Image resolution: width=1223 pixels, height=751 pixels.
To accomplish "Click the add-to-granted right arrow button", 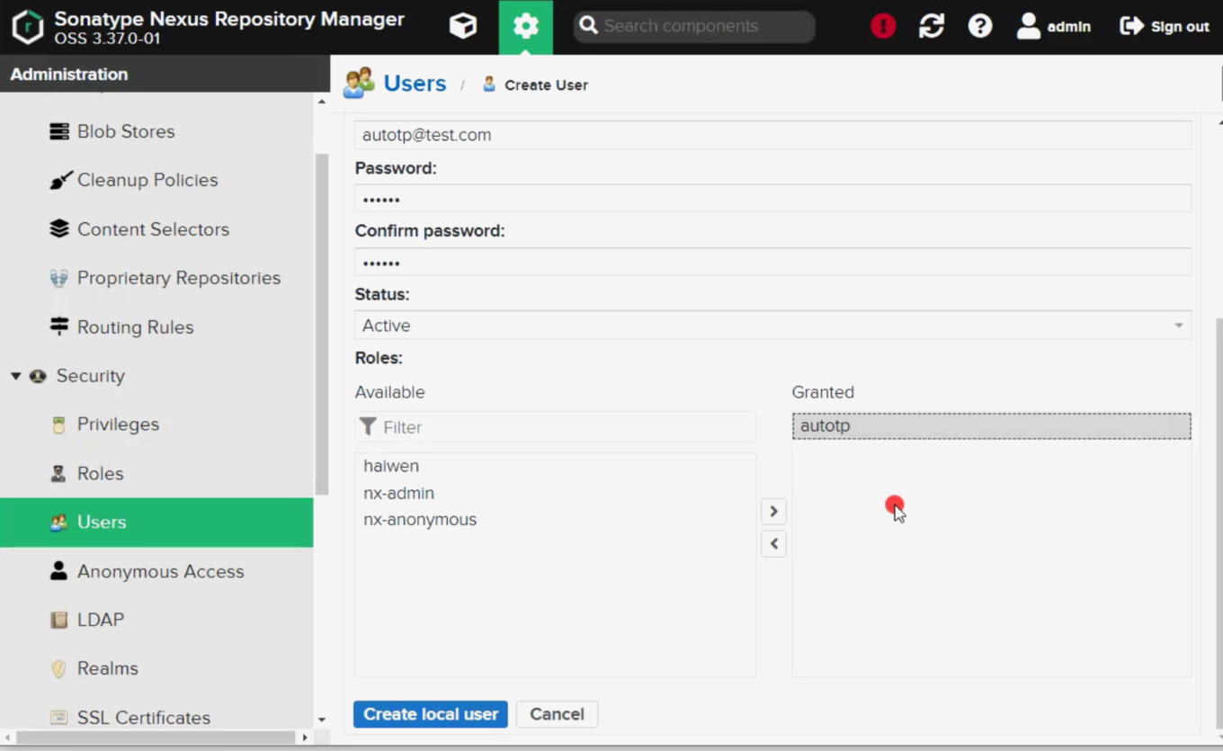I will pos(773,511).
